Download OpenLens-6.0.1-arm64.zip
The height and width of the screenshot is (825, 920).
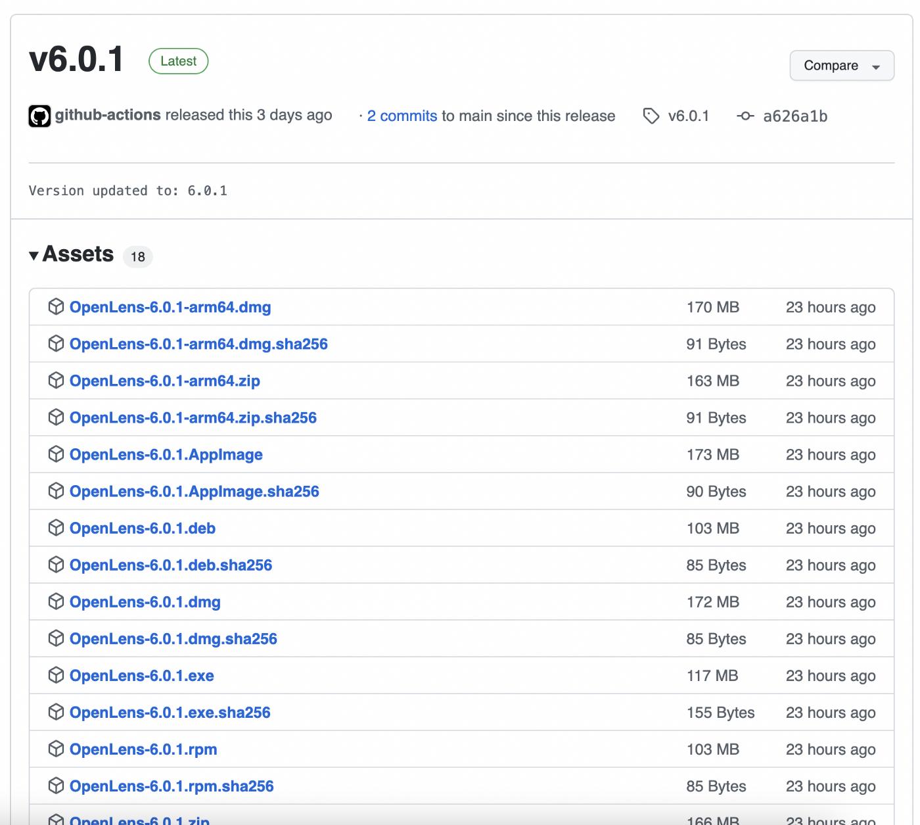pos(164,381)
